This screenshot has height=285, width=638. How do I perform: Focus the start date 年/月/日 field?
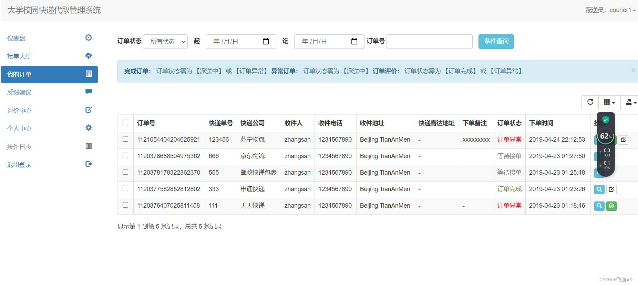pos(241,42)
